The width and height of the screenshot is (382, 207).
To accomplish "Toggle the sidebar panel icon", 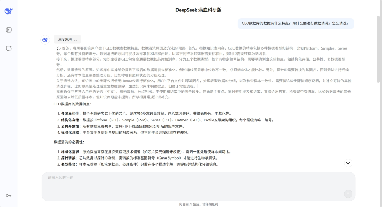I will [x=9, y=30].
